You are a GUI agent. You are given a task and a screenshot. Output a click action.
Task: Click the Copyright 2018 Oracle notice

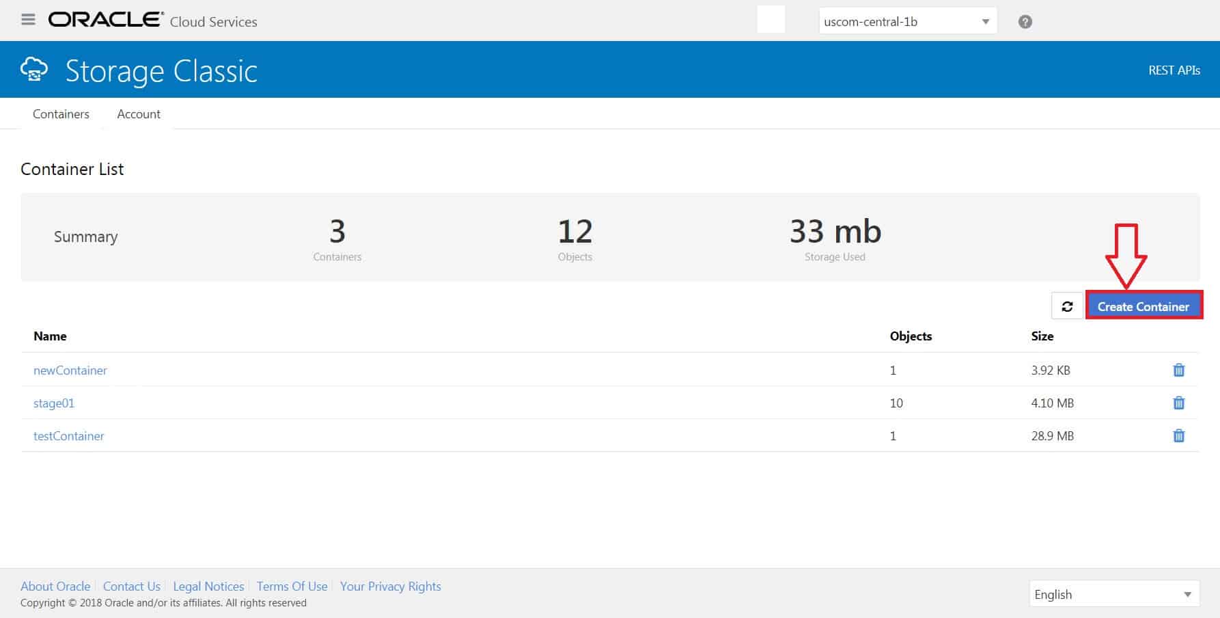point(163,603)
